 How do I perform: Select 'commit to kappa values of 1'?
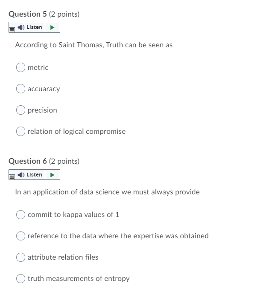point(21,214)
